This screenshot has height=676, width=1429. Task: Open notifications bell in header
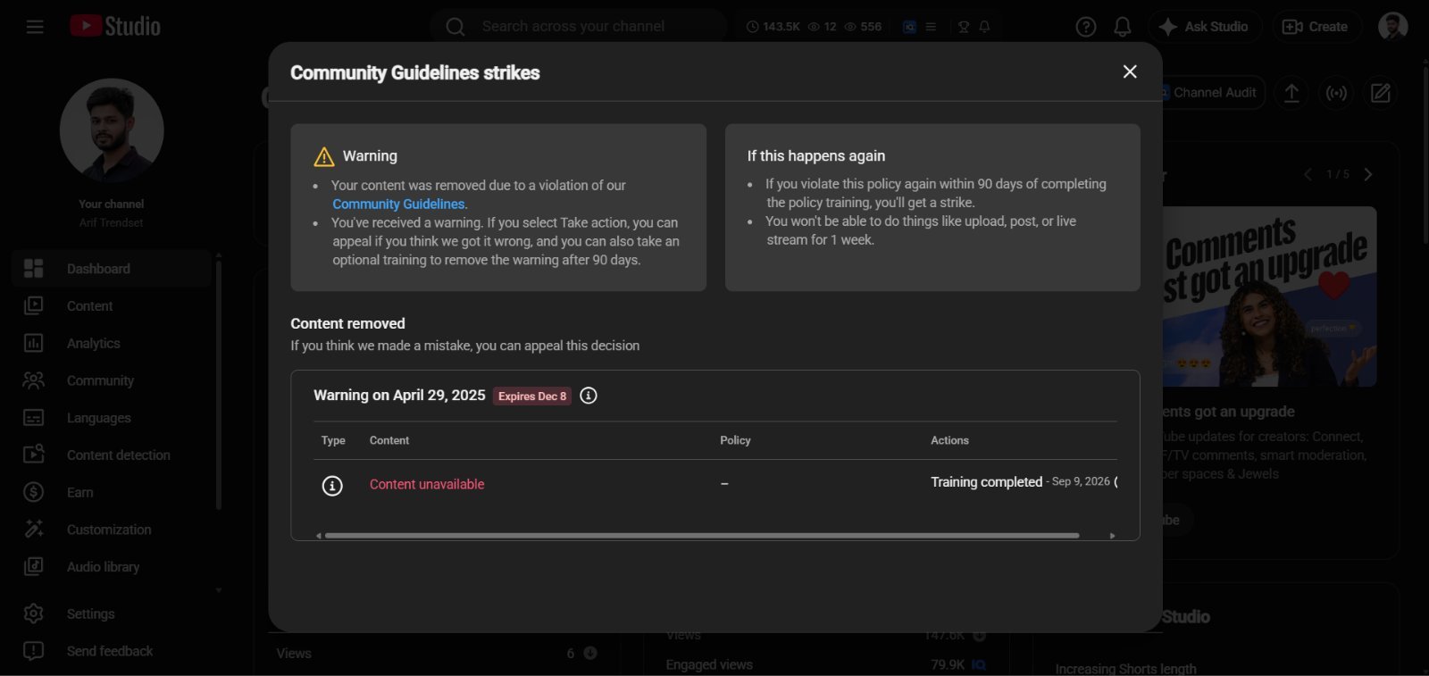[x=1123, y=27]
